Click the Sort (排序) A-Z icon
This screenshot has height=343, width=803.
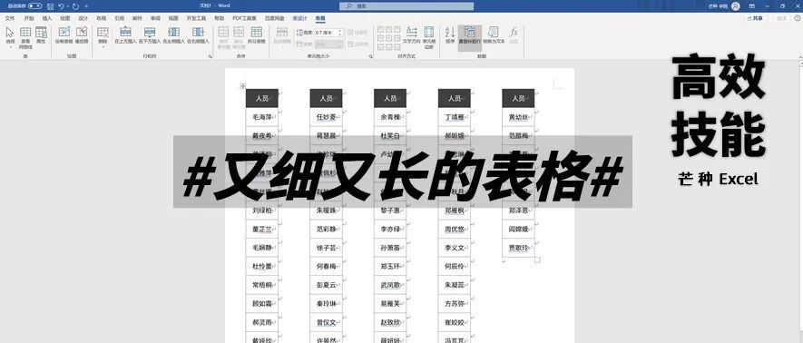coord(450,32)
